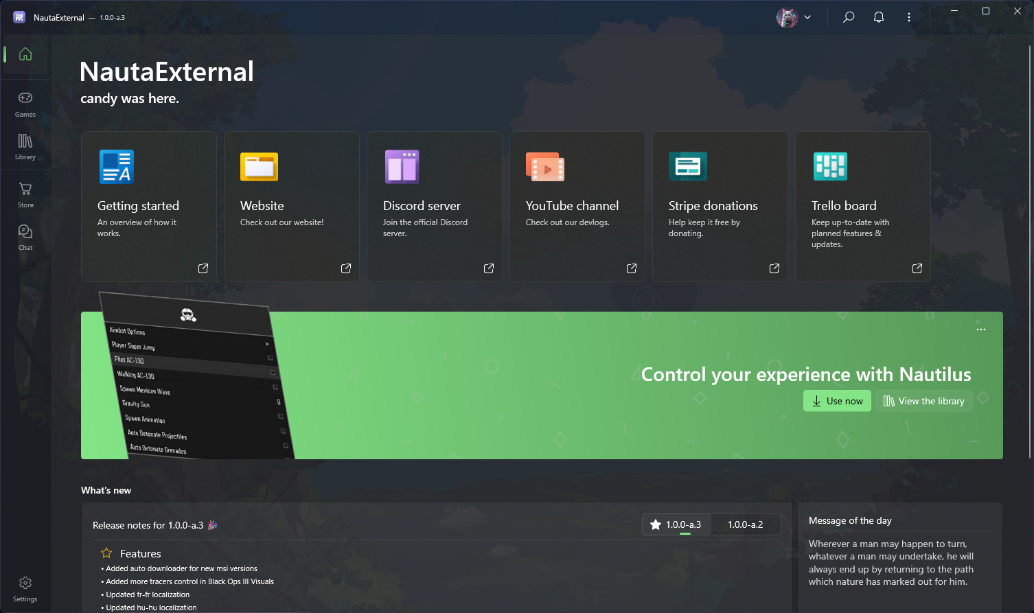The width and height of the screenshot is (1034, 613).
Task: Click View the library button
Action: click(x=923, y=401)
